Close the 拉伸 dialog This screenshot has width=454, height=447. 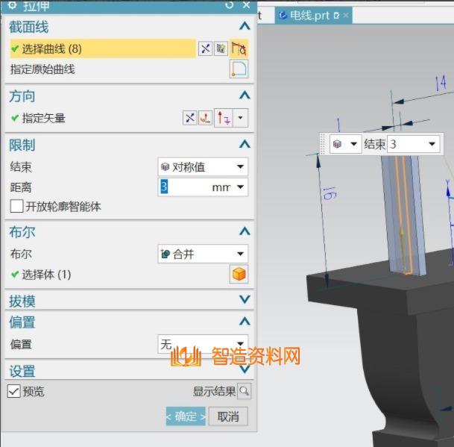pyautogui.click(x=247, y=5)
